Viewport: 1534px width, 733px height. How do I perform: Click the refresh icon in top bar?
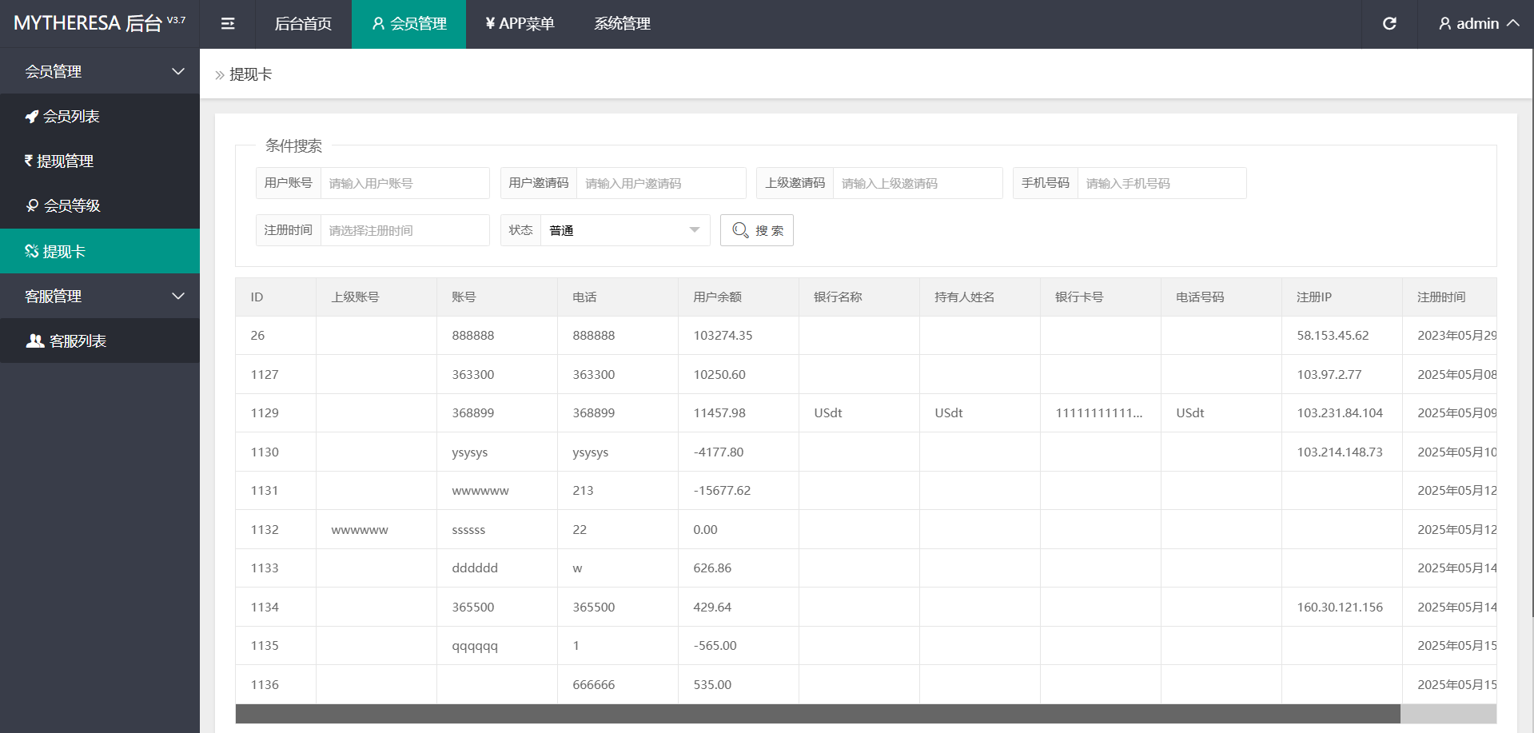tap(1389, 24)
